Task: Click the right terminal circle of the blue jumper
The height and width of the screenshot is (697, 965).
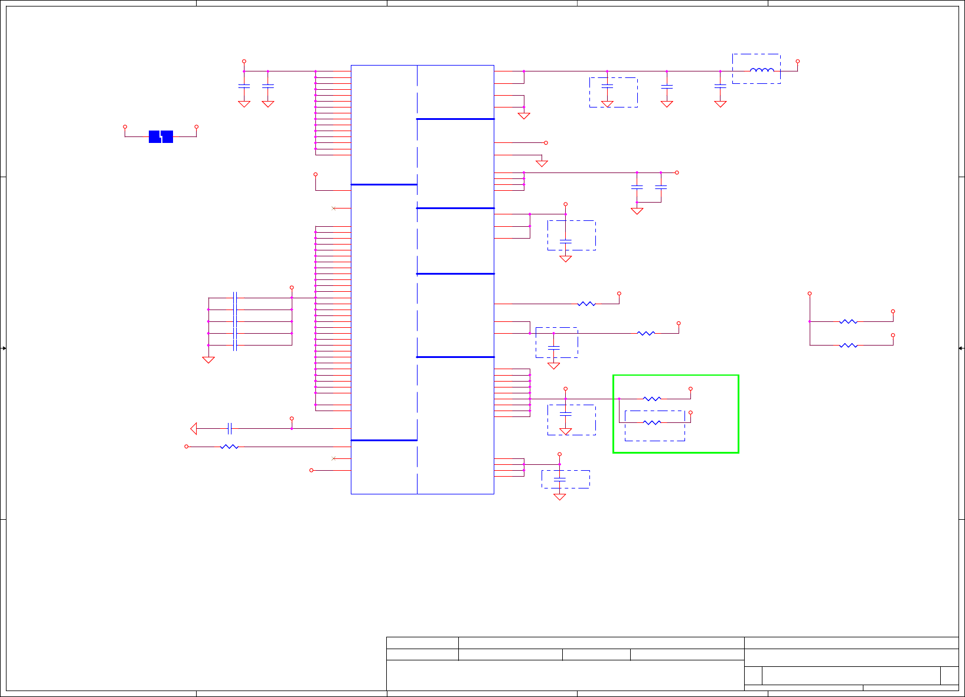Action: (x=197, y=126)
